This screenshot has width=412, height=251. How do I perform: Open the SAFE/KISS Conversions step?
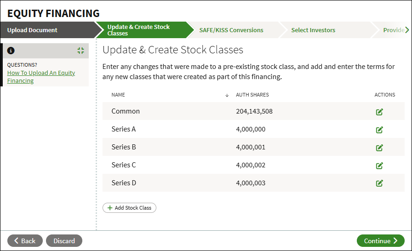[231, 30]
